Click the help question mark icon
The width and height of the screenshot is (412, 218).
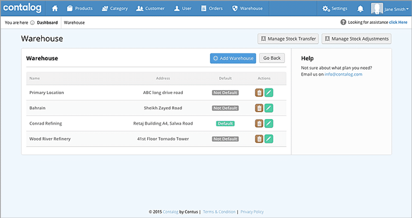[x=343, y=22]
